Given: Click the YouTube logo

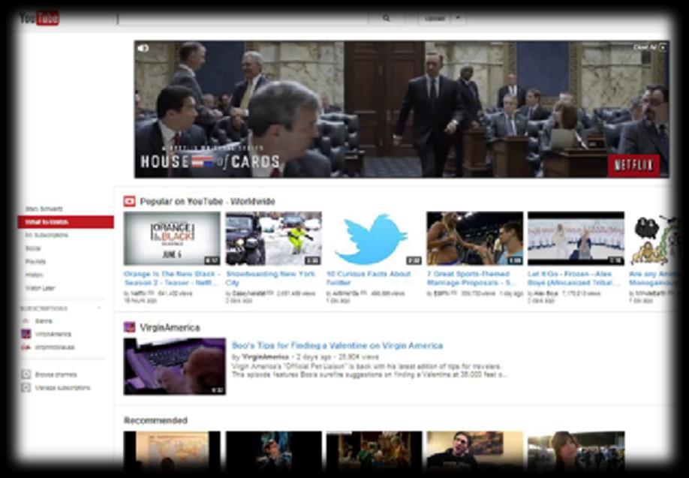Looking at the screenshot, I should pyautogui.click(x=39, y=19).
